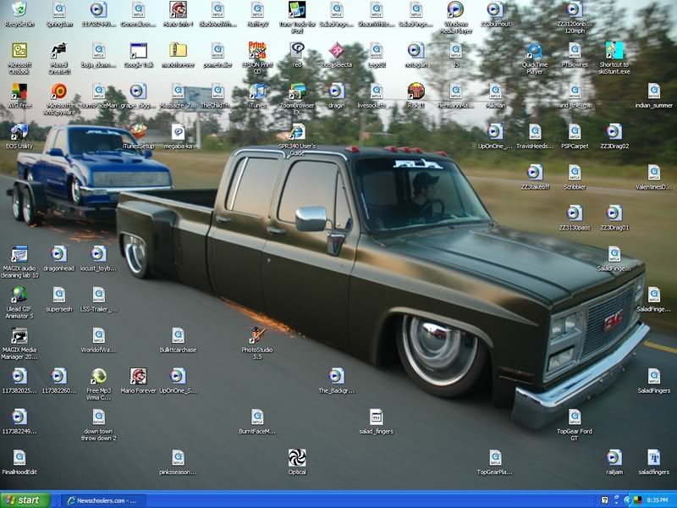Viewport: 677px width, 508px height.
Task: Select the MAGIX audio cleaning lab 10 icon
Action: pyautogui.click(x=19, y=254)
